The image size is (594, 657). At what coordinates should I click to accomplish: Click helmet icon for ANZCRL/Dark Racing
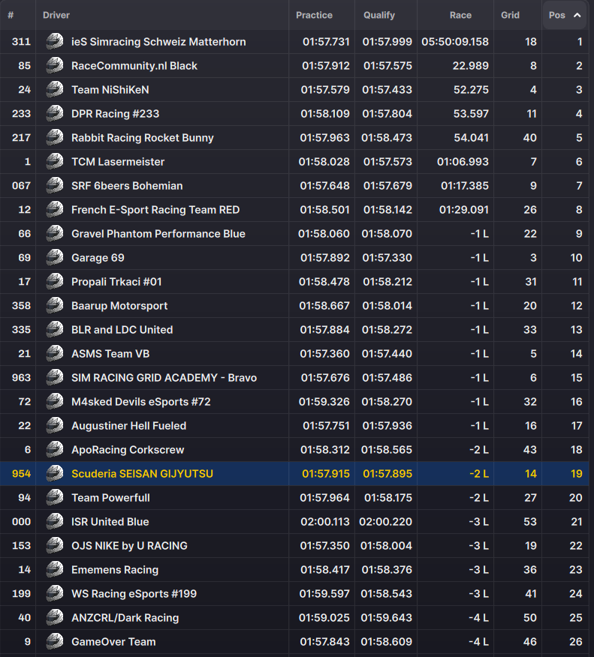(55, 617)
